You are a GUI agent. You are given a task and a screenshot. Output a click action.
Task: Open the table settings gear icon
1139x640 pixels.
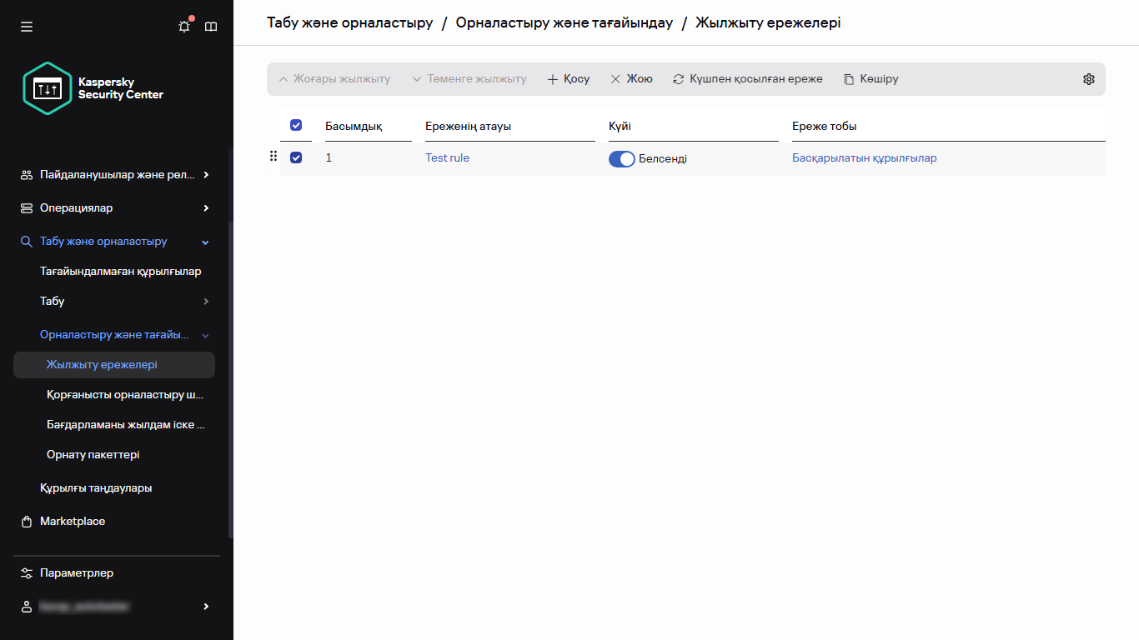tap(1089, 78)
